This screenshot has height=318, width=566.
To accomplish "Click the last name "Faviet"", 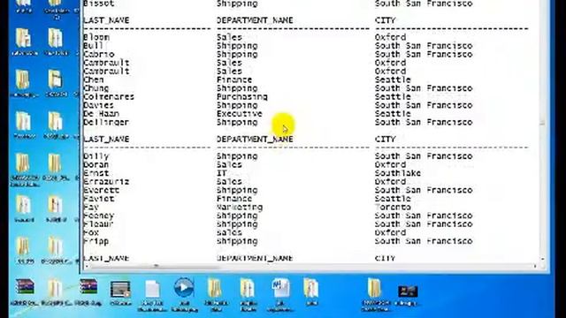I will tap(98, 199).
